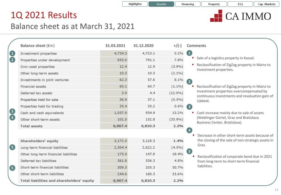Open the ESG tab
The height and width of the screenshot is (195, 281).
(240, 4)
